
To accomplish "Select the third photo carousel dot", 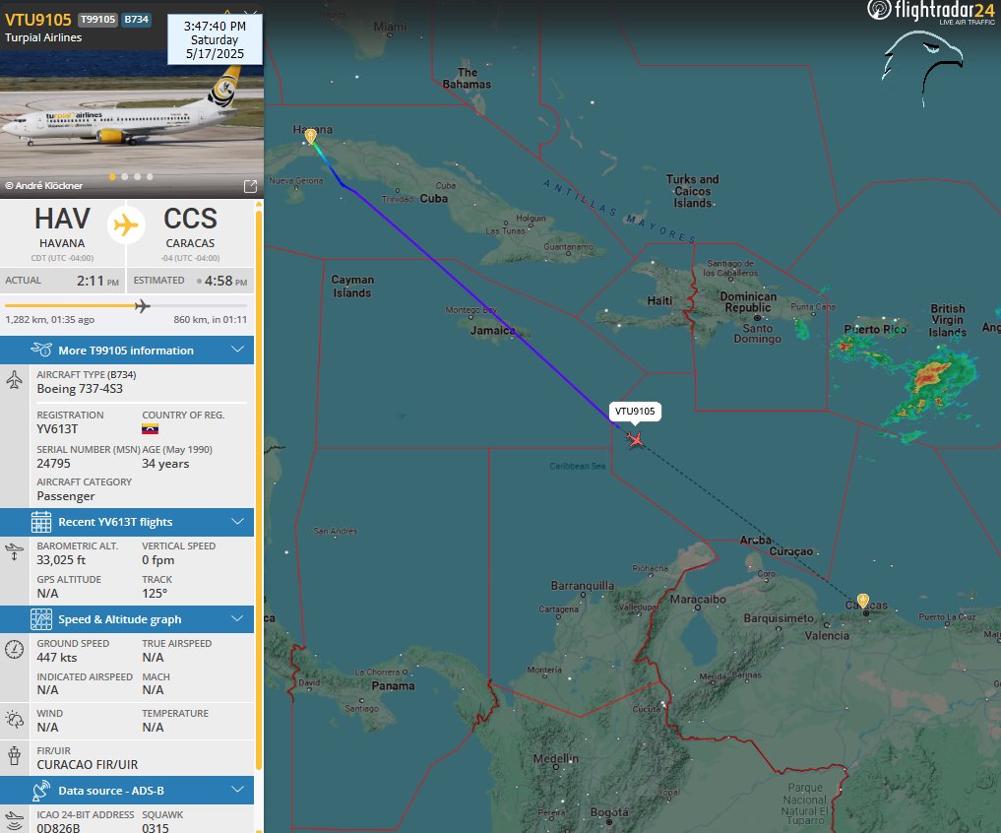I will pos(137,177).
